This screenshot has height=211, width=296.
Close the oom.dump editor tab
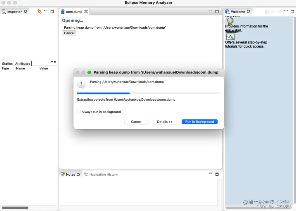coord(86,12)
